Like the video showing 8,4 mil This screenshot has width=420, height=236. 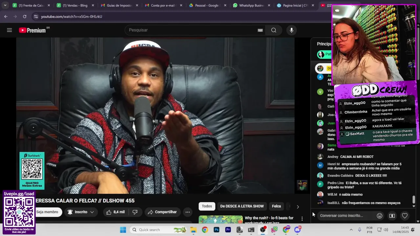pyautogui.click(x=115, y=212)
